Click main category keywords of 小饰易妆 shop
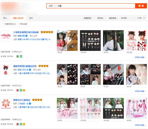 [35, 39]
